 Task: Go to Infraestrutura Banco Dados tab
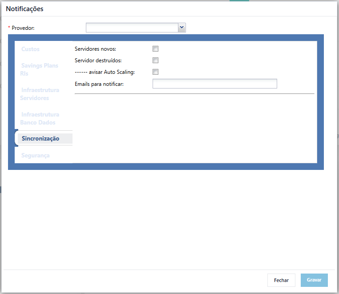40,118
